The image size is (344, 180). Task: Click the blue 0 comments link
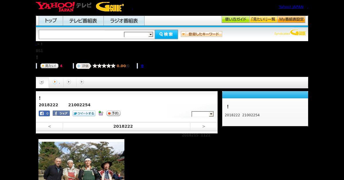(142, 66)
